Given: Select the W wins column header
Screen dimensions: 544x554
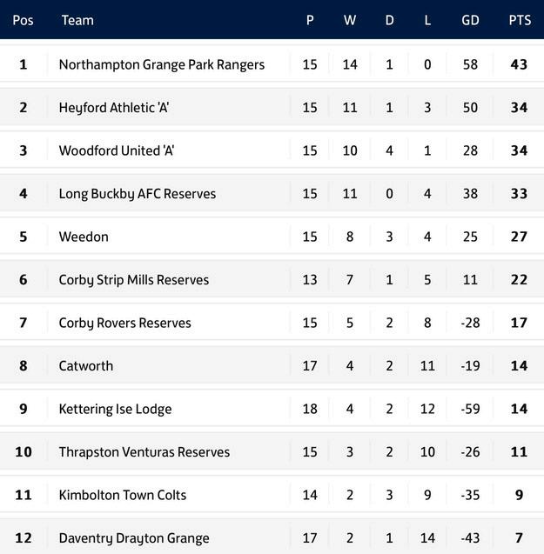Looking at the screenshot, I should click(350, 20).
